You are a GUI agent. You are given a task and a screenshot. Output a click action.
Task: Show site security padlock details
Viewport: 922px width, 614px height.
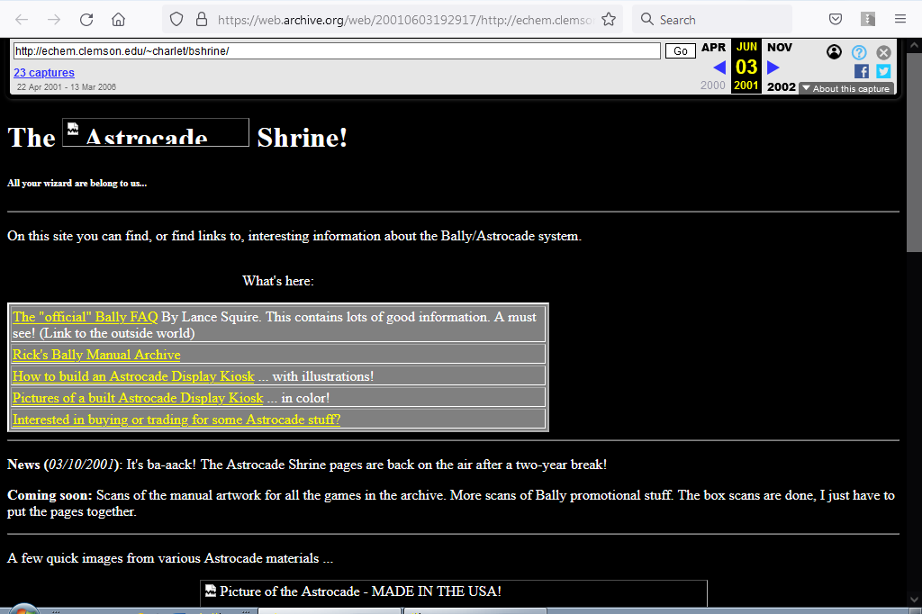click(202, 20)
